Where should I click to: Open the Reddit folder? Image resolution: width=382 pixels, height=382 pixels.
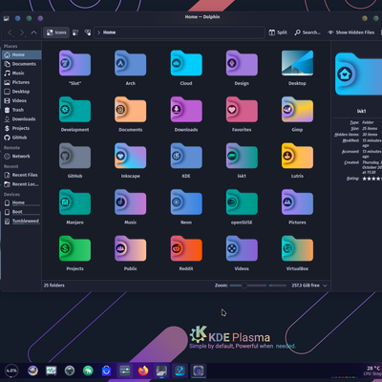click(186, 248)
